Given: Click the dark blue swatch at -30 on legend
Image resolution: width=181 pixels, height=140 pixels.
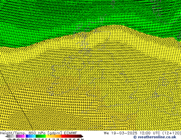Looking at the screenshot, I should coord(27,136).
